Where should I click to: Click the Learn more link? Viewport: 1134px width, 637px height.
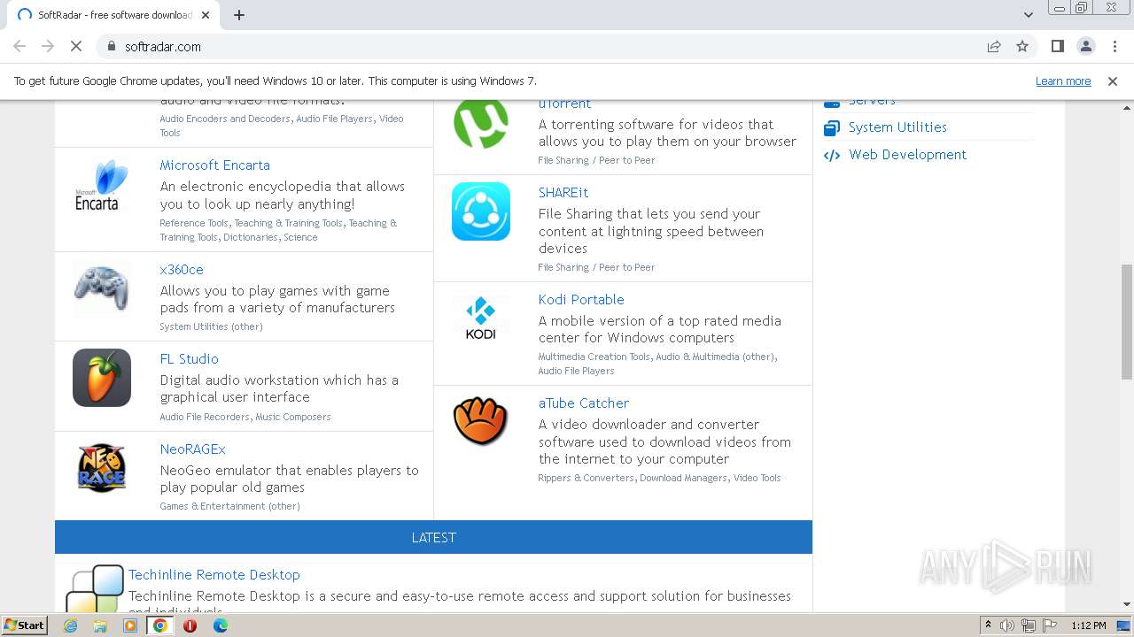tap(1063, 81)
